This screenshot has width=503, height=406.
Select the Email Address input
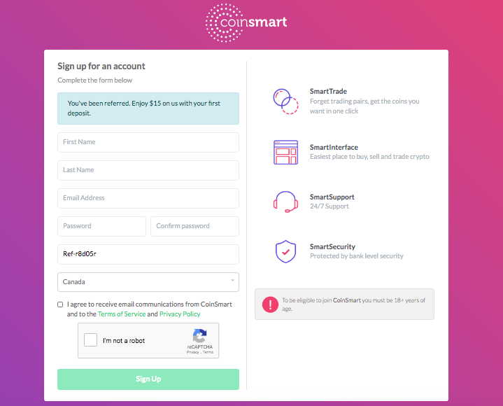[148, 198]
